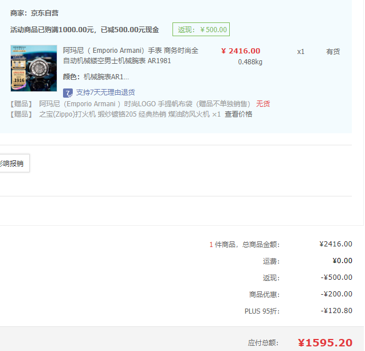365x351 pixels.
Task: Open the Armani LOGO canvas bag gift link
Action: [144, 104]
